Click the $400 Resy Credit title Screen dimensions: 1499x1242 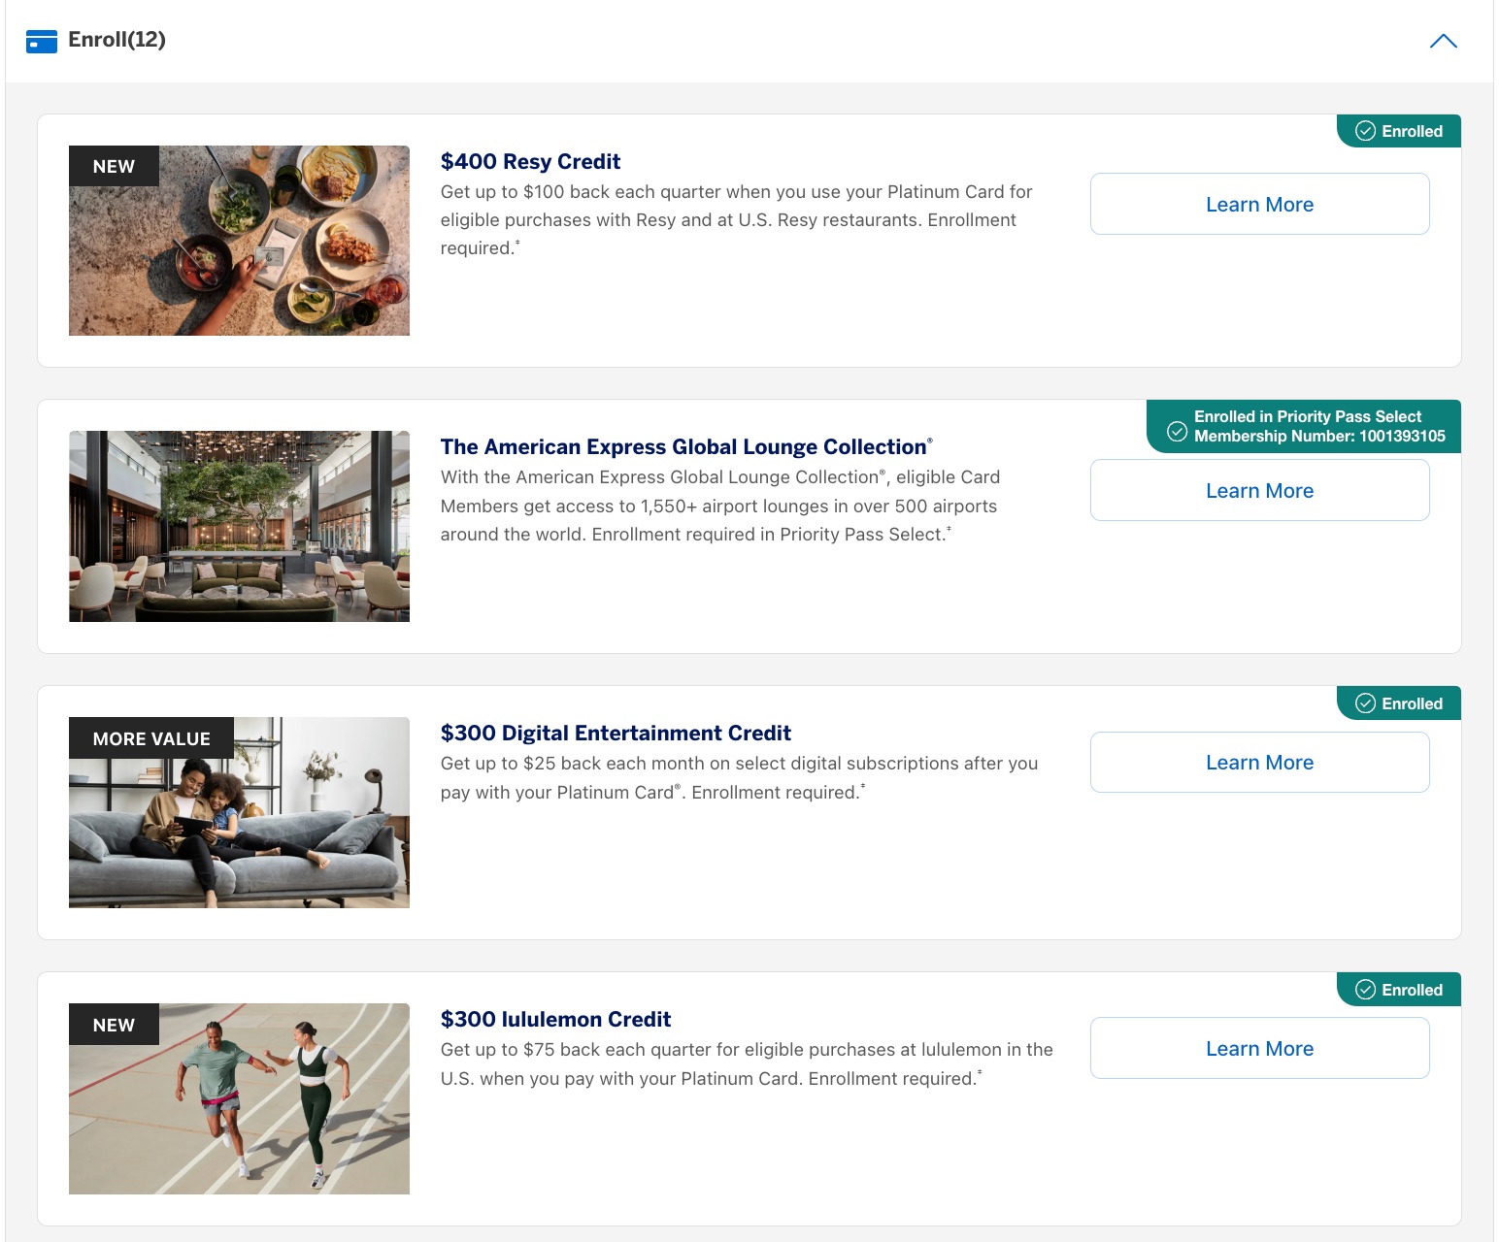[x=530, y=161]
